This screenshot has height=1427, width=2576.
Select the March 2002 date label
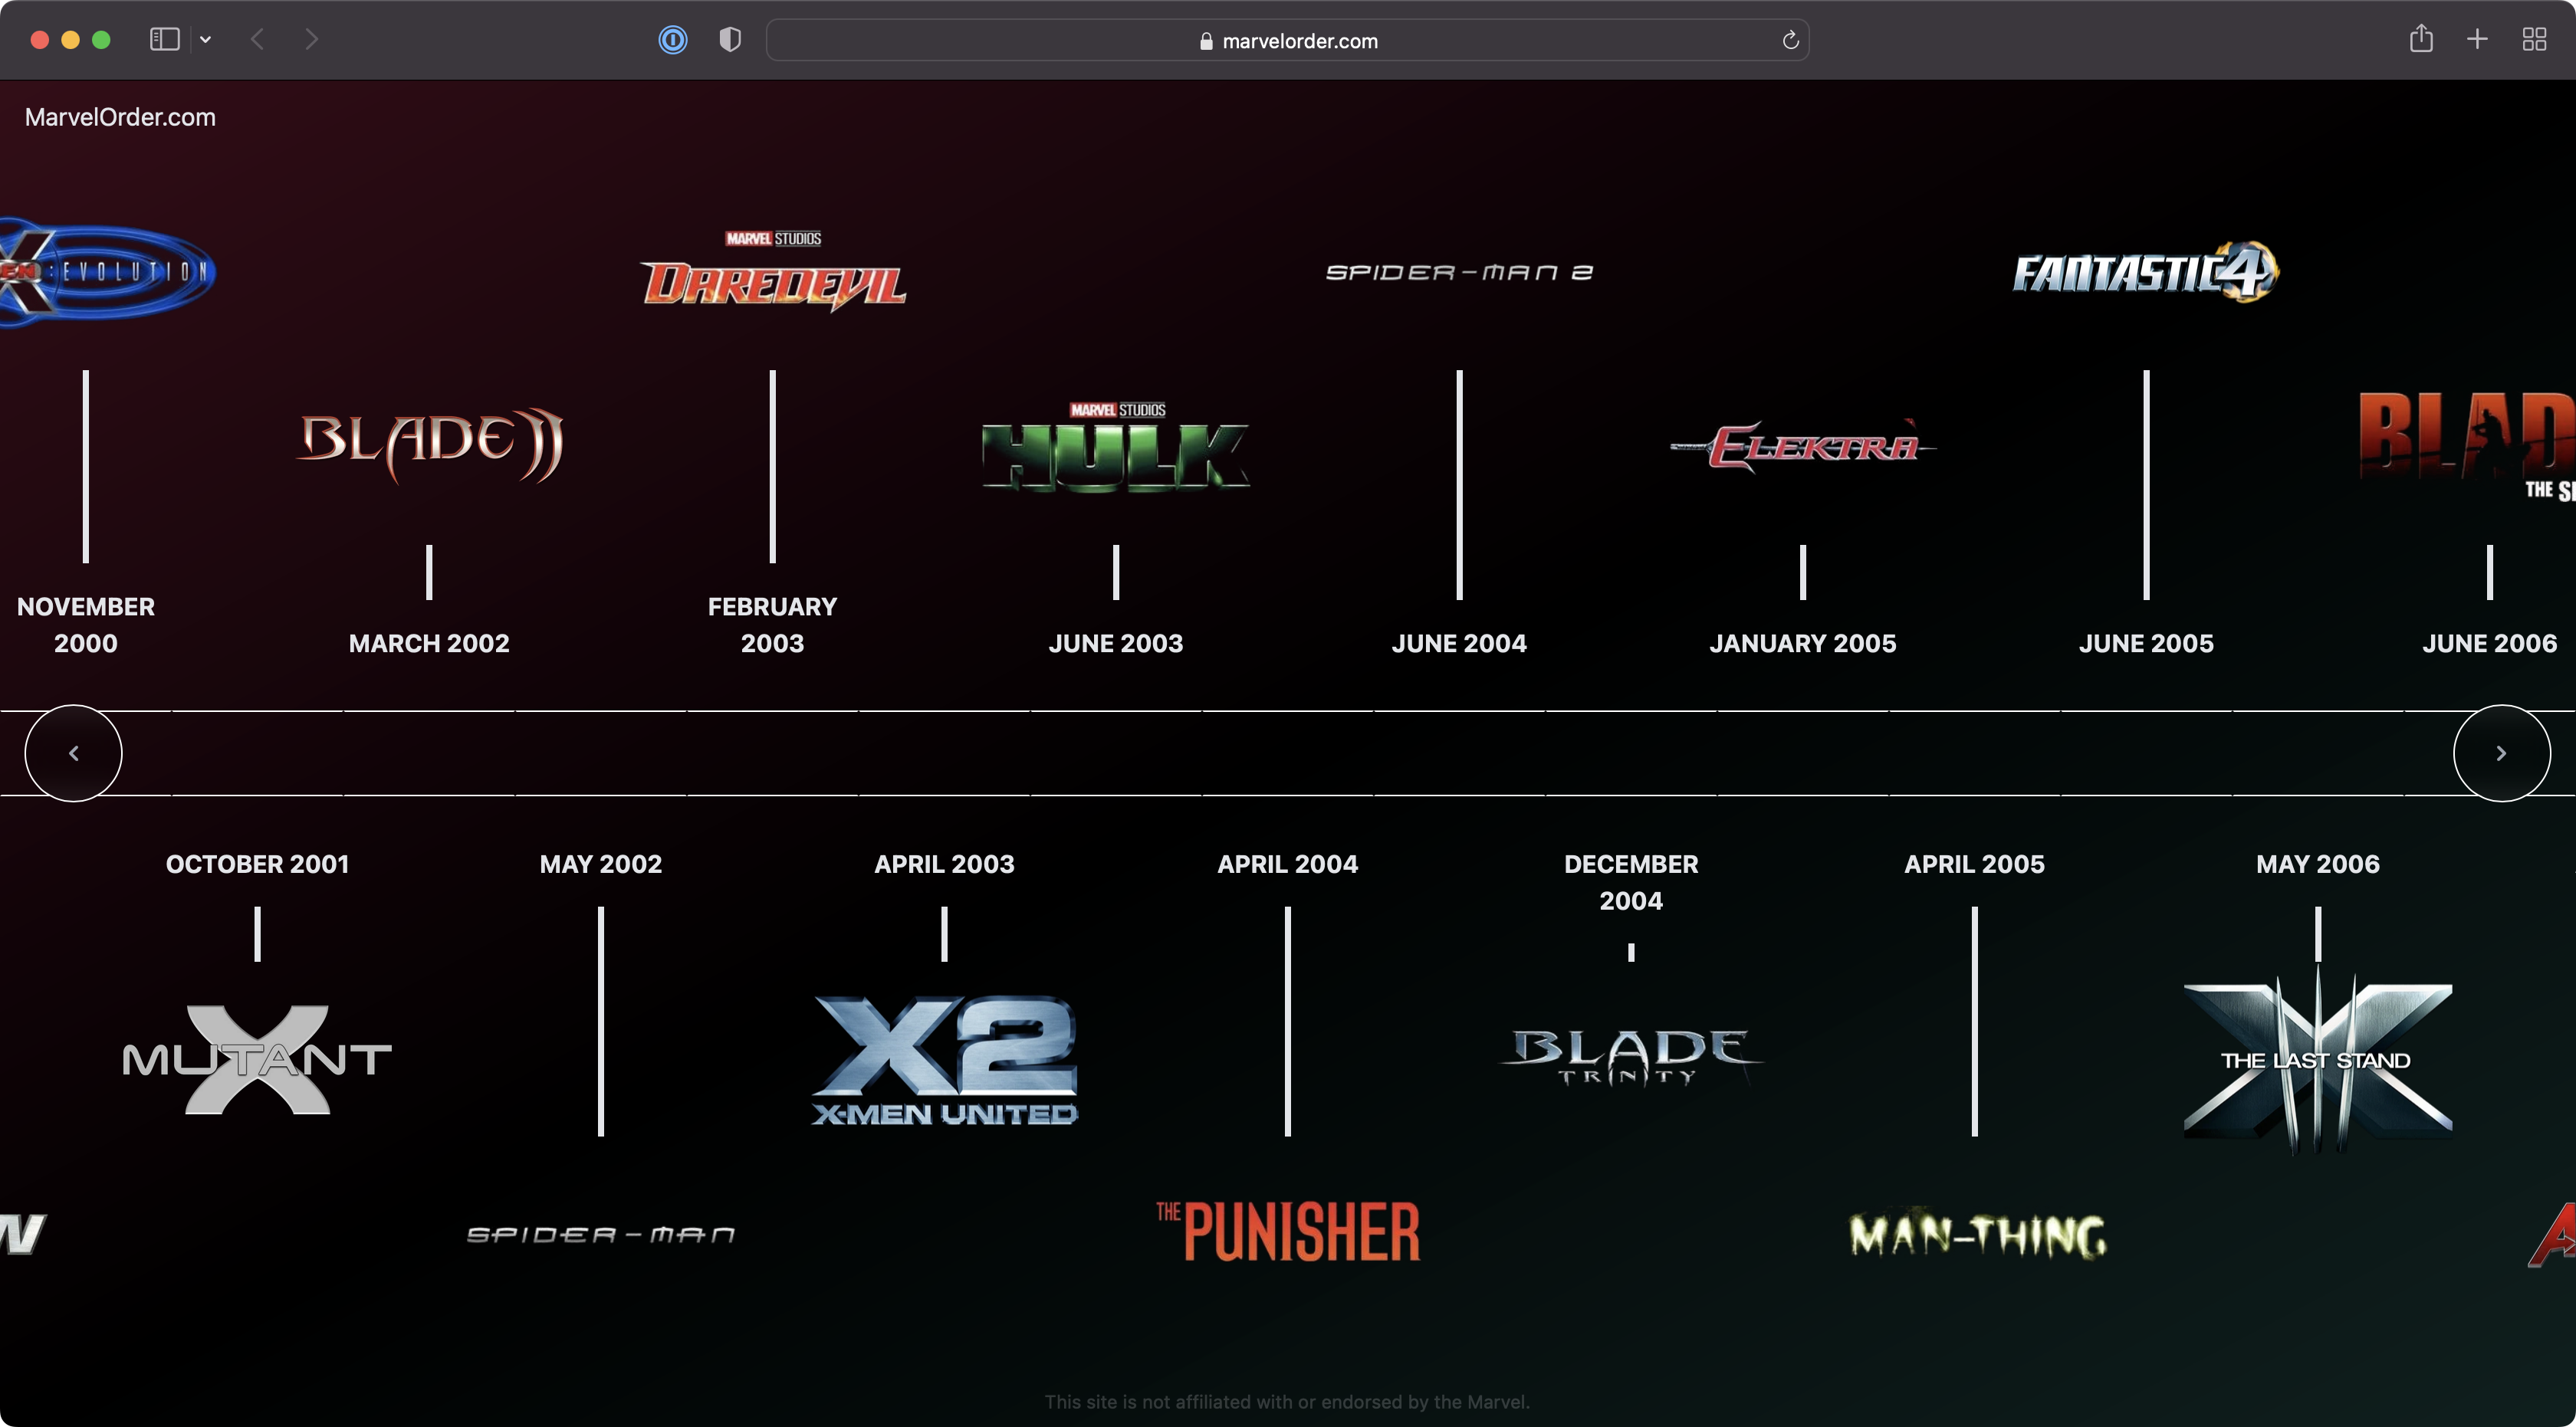pyautogui.click(x=429, y=644)
